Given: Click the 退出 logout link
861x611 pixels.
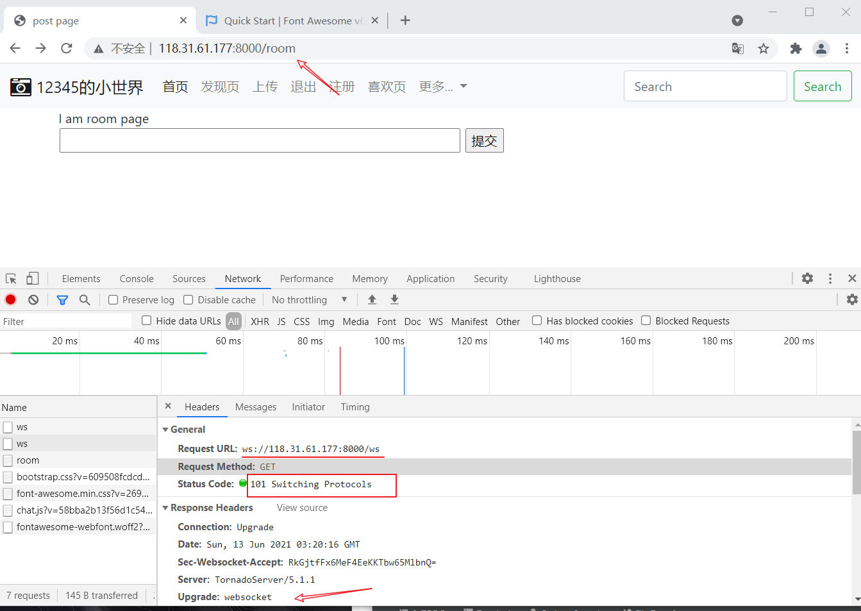Looking at the screenshot, I should tap(303, 87).
